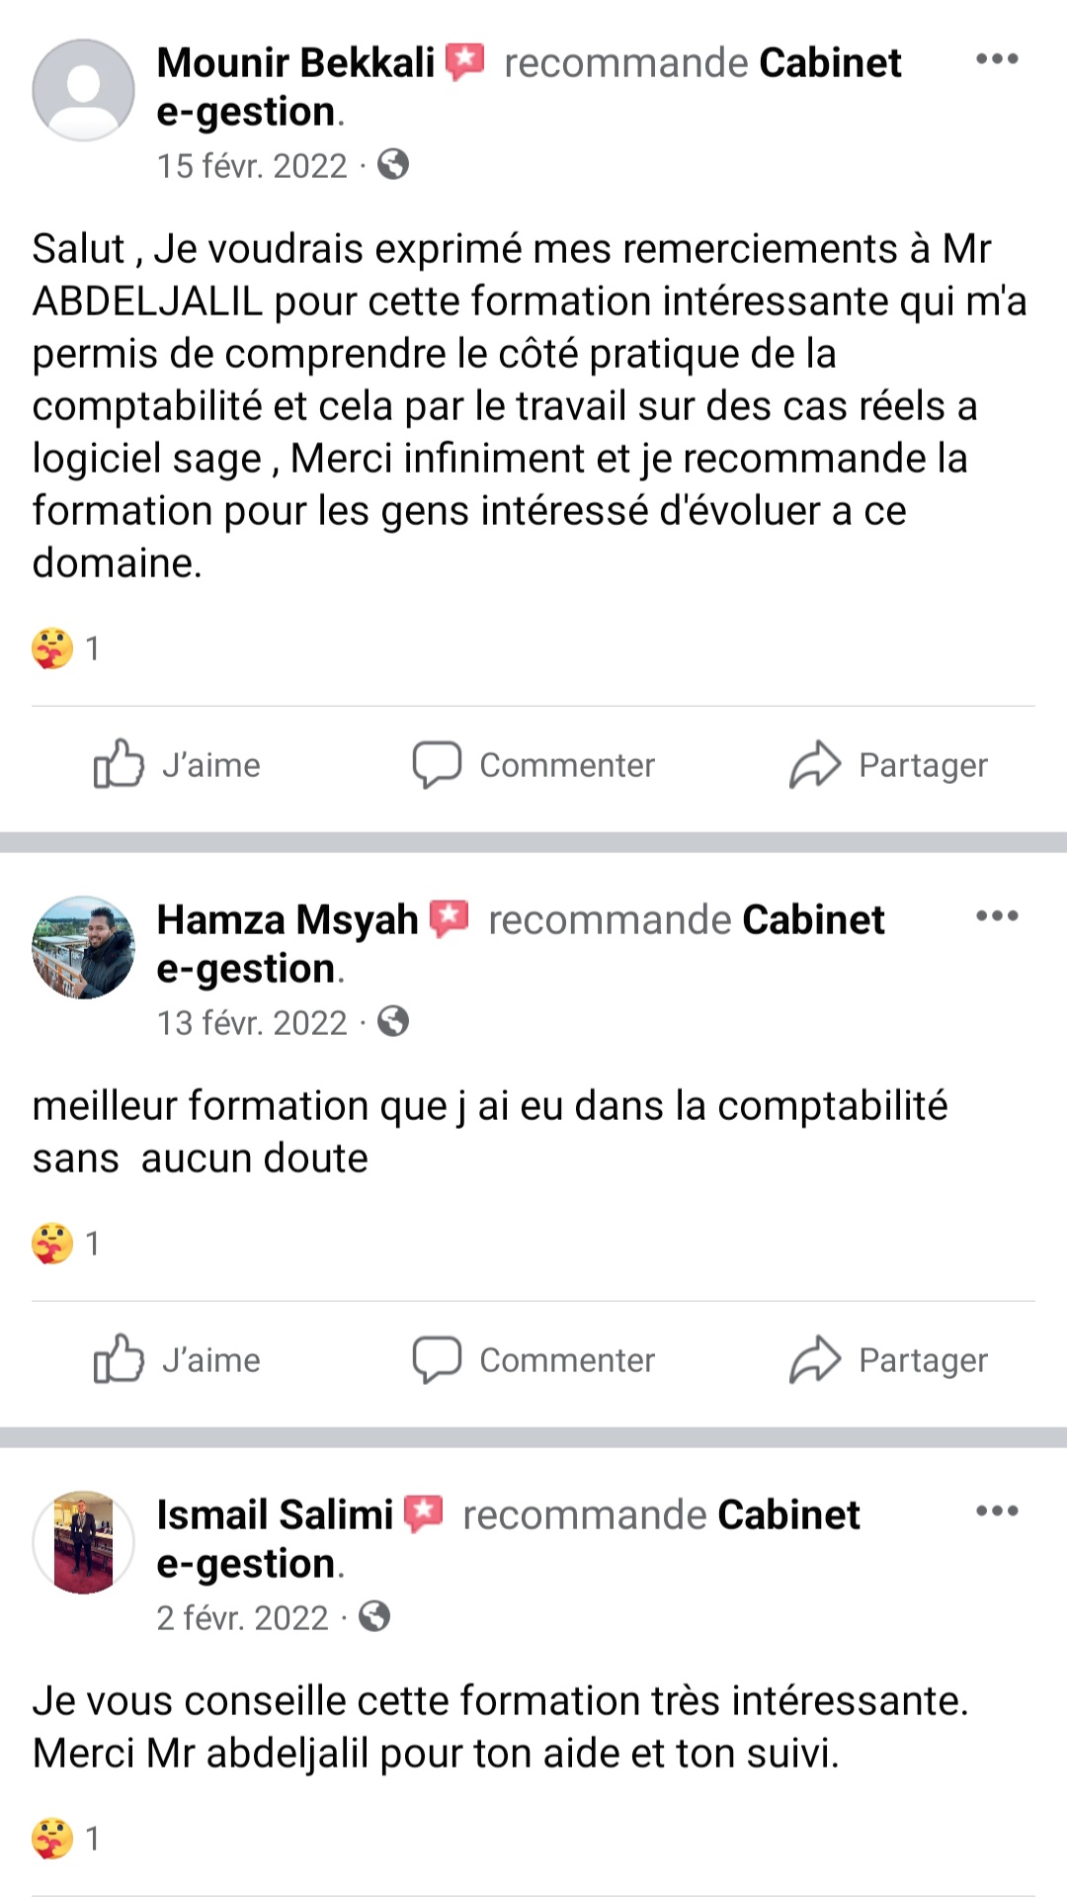Toggle J'aime on Hamza Msyah's recommendation
Screen dimensions: 1067x1897
tap(178, 1360)
